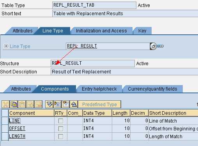Click the OFFSET component link
The width and height of the screenshot is (198, 146).
click(x=17, y=128)
